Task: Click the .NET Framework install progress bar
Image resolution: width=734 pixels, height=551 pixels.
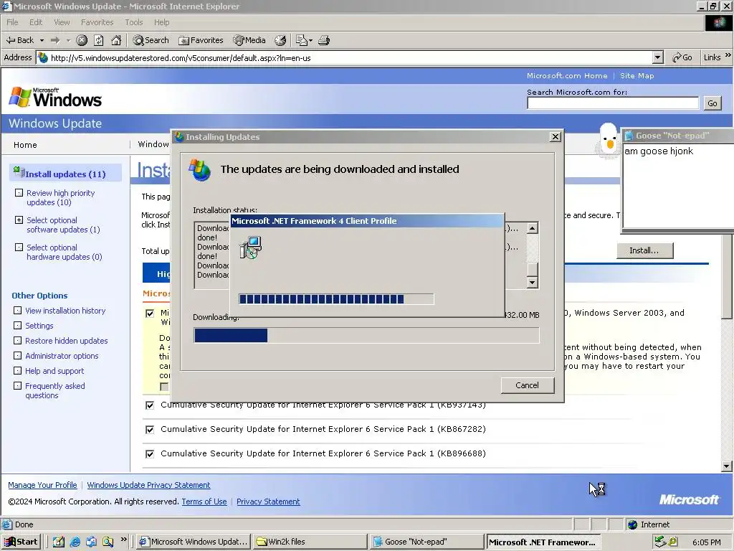Action: tap(336, 299)
